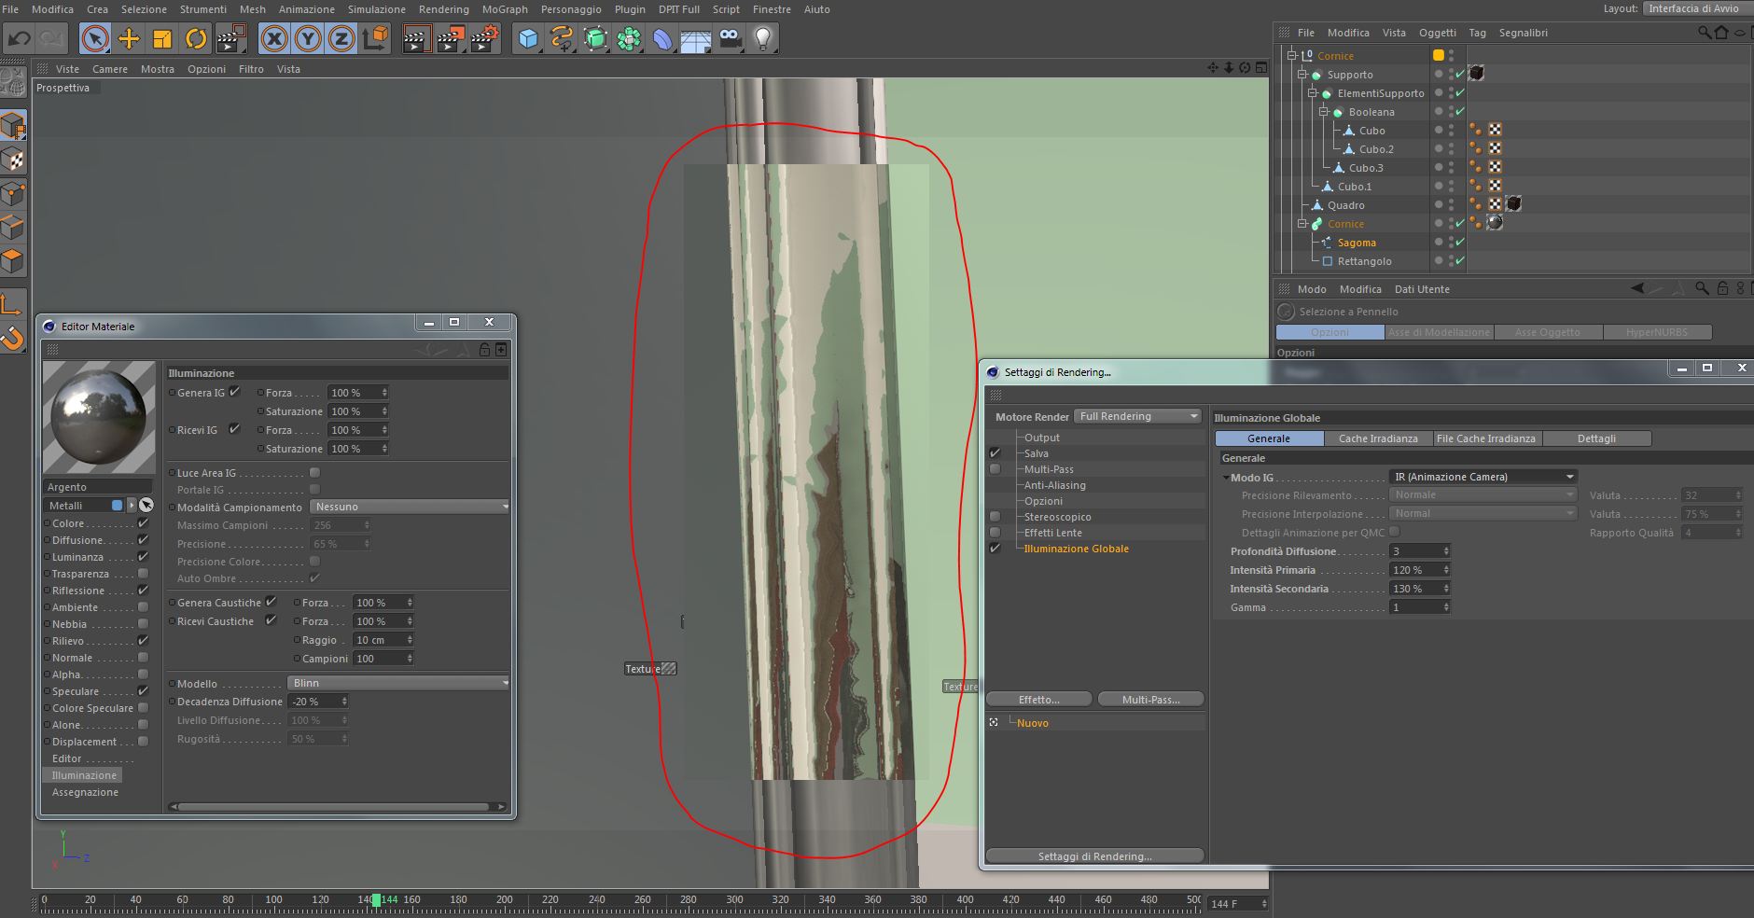
Task: Activate the Scale tool
Action: (x=162, y=38)
